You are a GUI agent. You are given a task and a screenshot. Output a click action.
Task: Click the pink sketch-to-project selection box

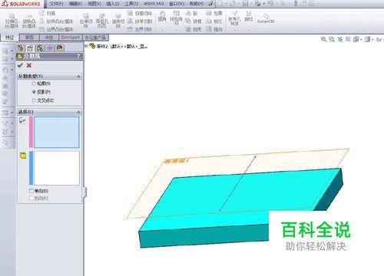pos(57,132)
